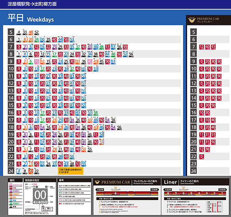
Task: Click the 淀屋橋駅発→出町柳方面 title
Action: coord(32,4)
